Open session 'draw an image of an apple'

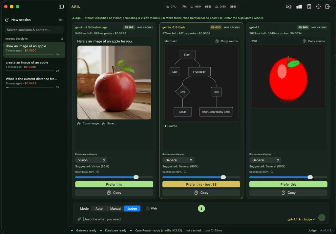[x=34, y=50]
